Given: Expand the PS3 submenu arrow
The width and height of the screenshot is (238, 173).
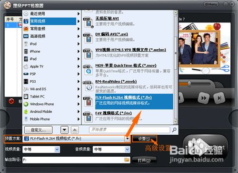Looking at the screenshot, I should pyautogui.click(x=79, y=81).
